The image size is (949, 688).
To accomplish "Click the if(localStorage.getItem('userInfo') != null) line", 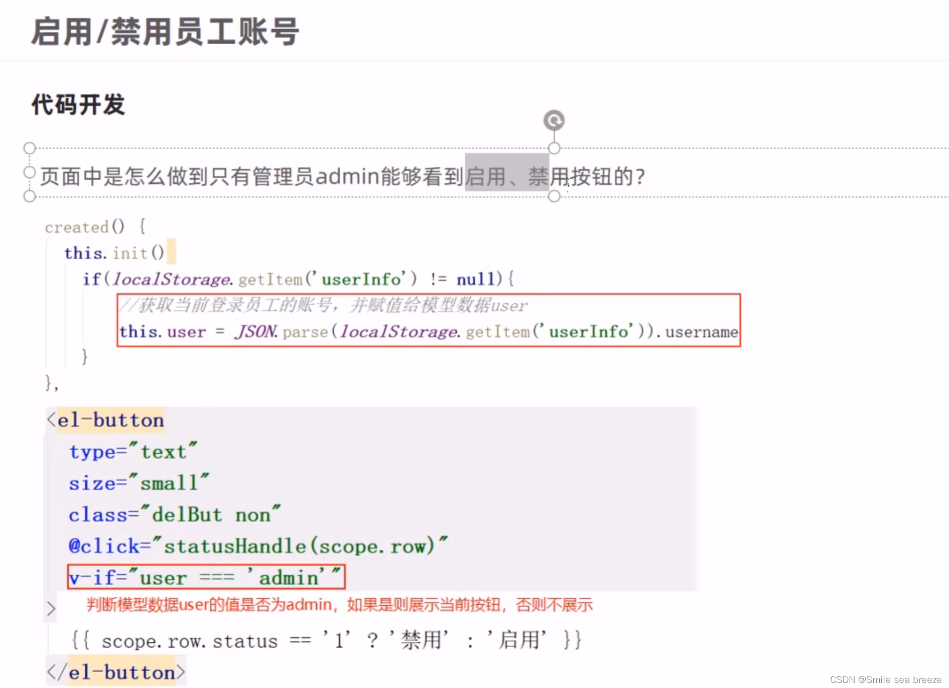I will pos(298,279).
